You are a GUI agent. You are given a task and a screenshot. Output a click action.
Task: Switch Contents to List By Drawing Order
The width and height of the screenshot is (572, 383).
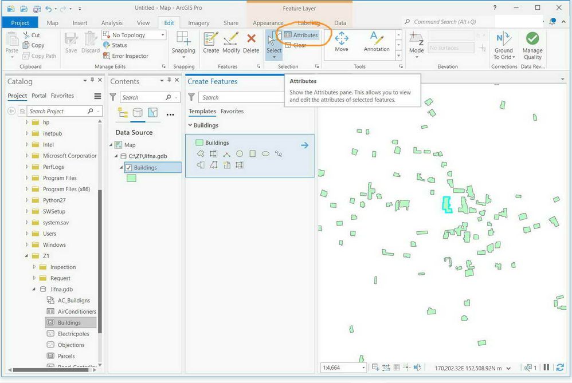(x=123, y=113)
